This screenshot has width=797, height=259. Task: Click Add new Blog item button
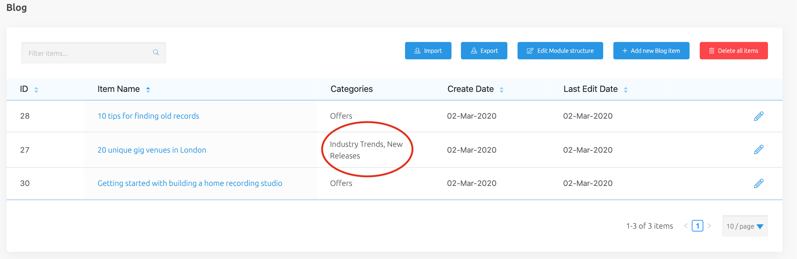point(651,51)
